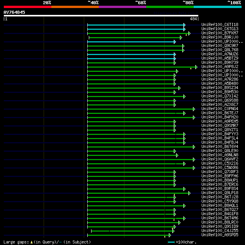
Task: Click the arrowhead ending the B8LRC0 alignment
Action: click(x=180, y=223)
